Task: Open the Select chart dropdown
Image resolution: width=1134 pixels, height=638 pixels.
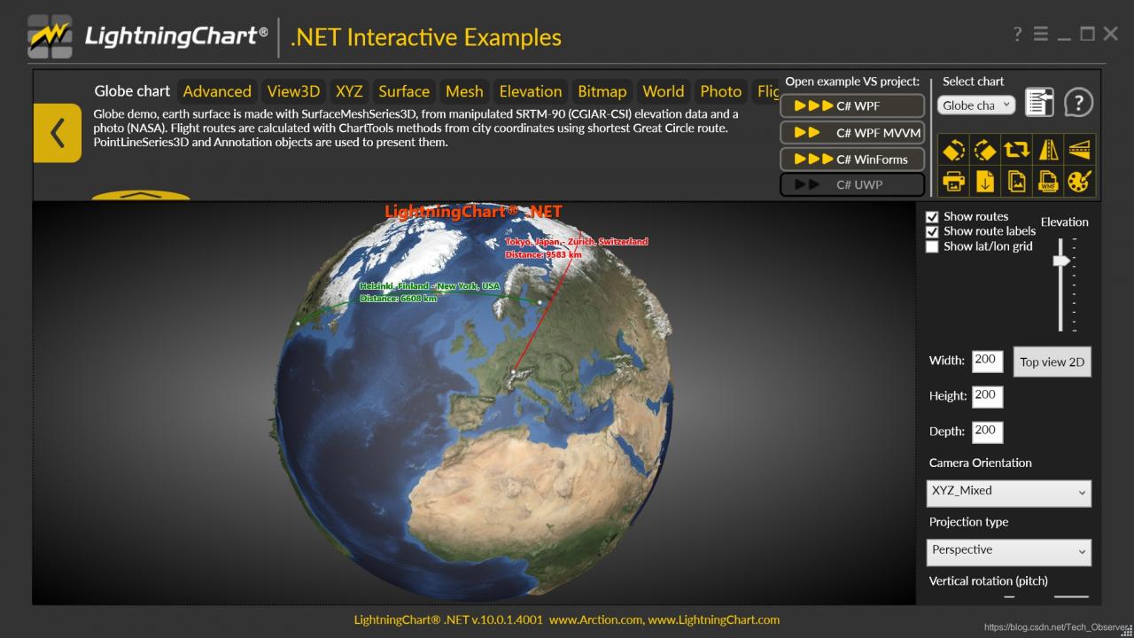Action: (975, 105)
